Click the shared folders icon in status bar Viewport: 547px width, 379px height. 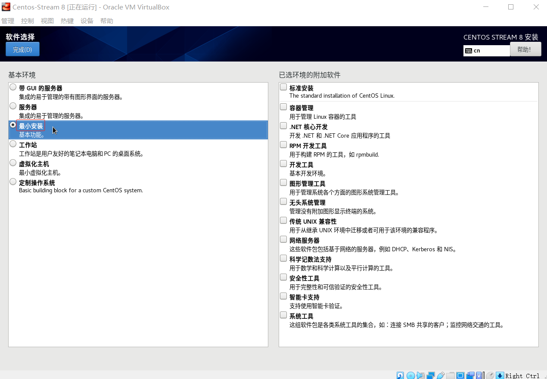451,376
